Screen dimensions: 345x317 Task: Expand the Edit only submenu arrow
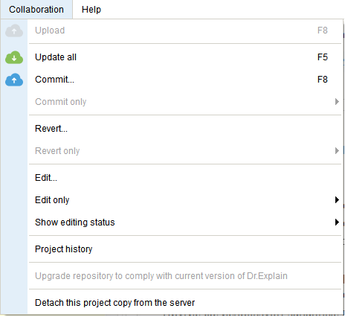coord(337,200)
